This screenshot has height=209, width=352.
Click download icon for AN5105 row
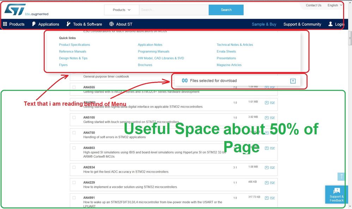[x=267, y=117]
